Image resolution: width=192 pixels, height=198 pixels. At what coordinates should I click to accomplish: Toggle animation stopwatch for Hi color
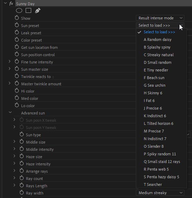pos(17,91)
